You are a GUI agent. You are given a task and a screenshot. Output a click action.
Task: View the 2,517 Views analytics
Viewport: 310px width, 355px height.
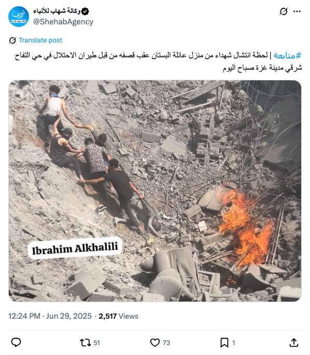pos(118,316)
